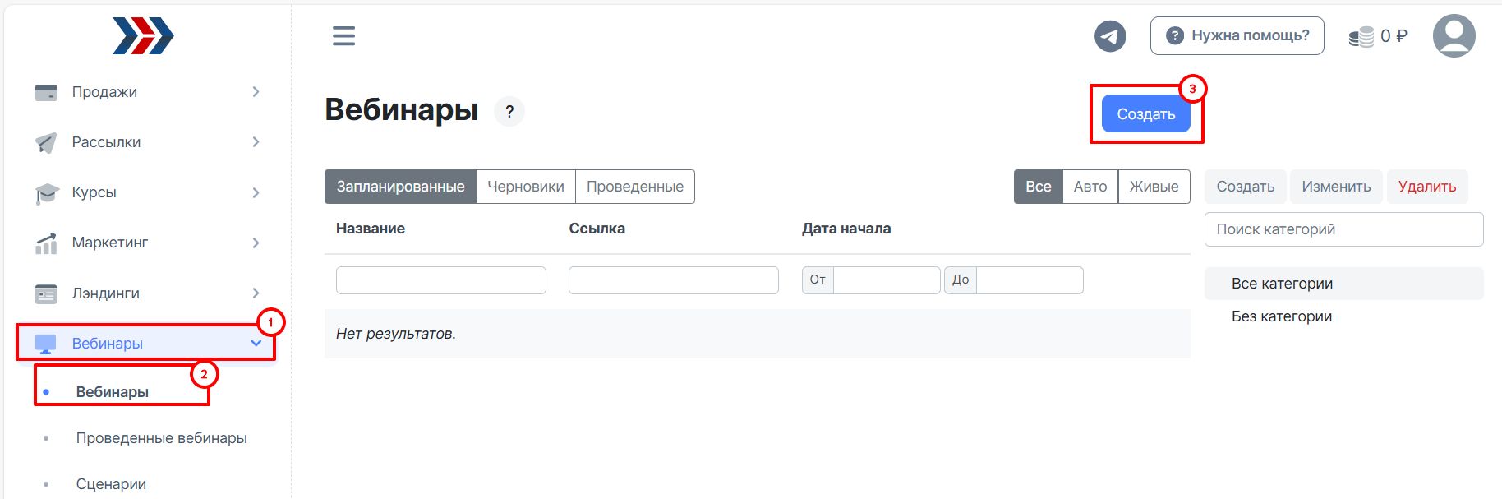The image size is (1502, 499).
Task: Focus the Название filter input
Action: [x=441, y=280]
